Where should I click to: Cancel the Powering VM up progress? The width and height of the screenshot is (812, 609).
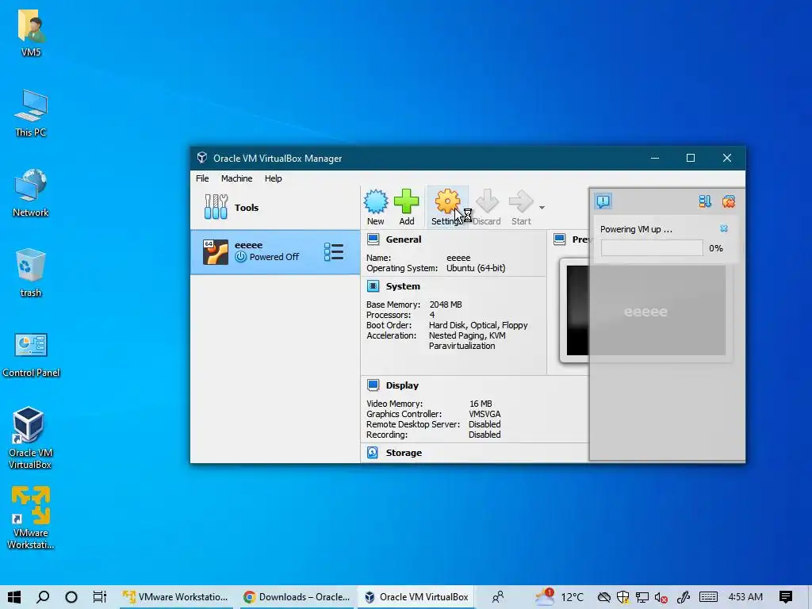(x=724, y=228)
